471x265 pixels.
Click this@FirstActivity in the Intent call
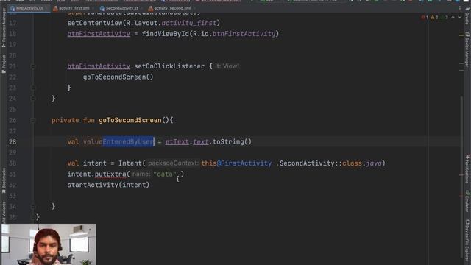(x=236, y=163)
